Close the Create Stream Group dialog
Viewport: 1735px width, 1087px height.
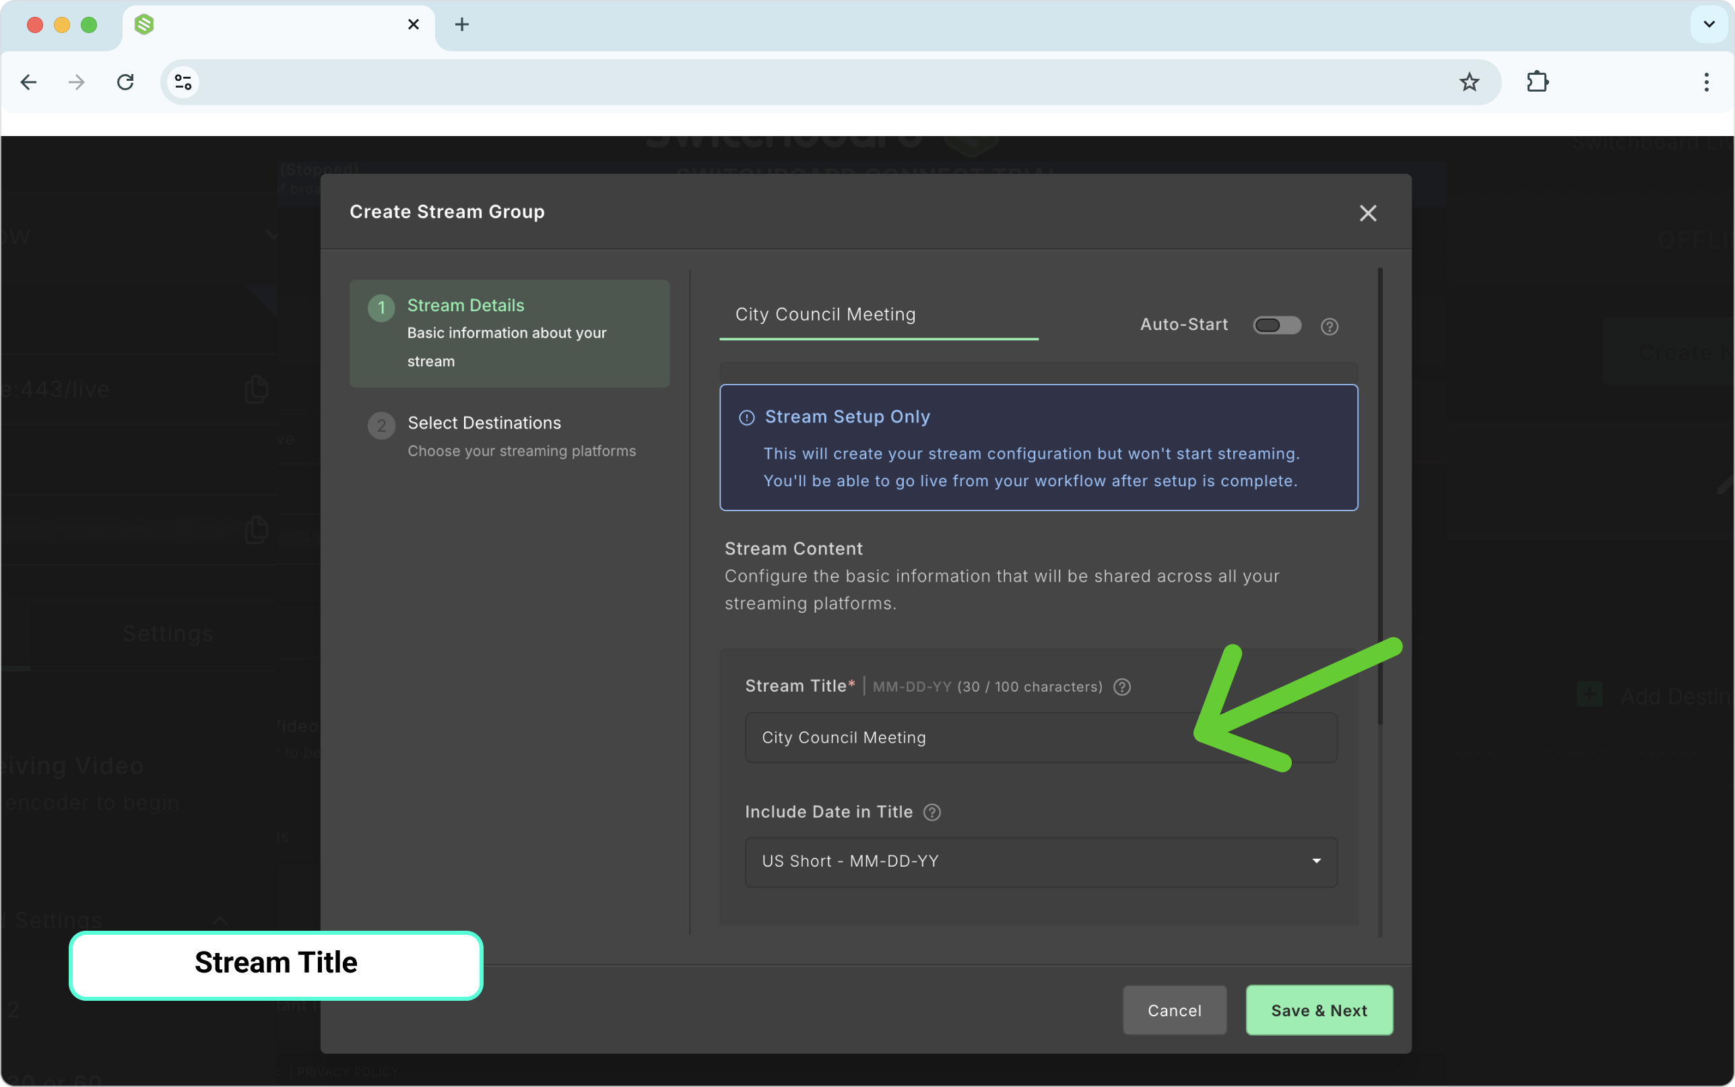[x=1367, y=213]
